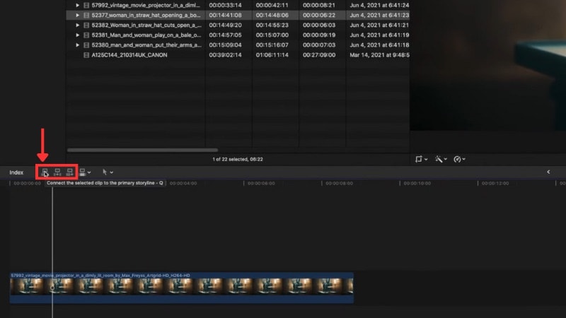
Task: Select the 52382_Woman_in_straw_hat_cuts_open clip name
Action: coord(146,25)
